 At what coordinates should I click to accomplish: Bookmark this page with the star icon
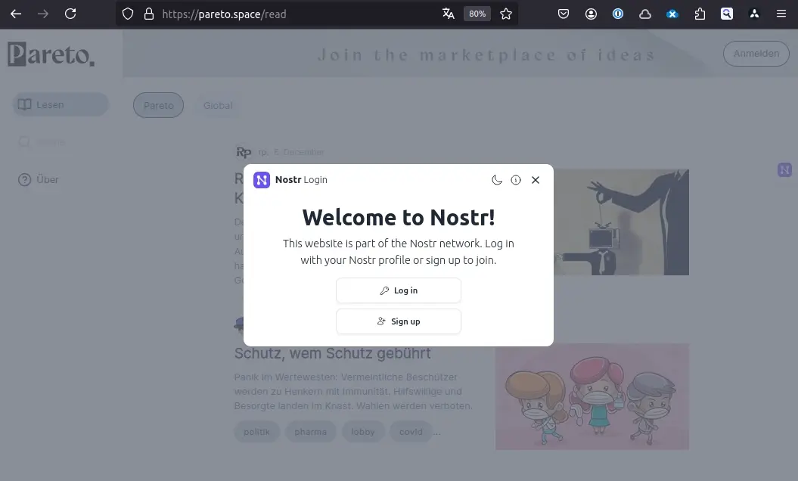(506, 14)
